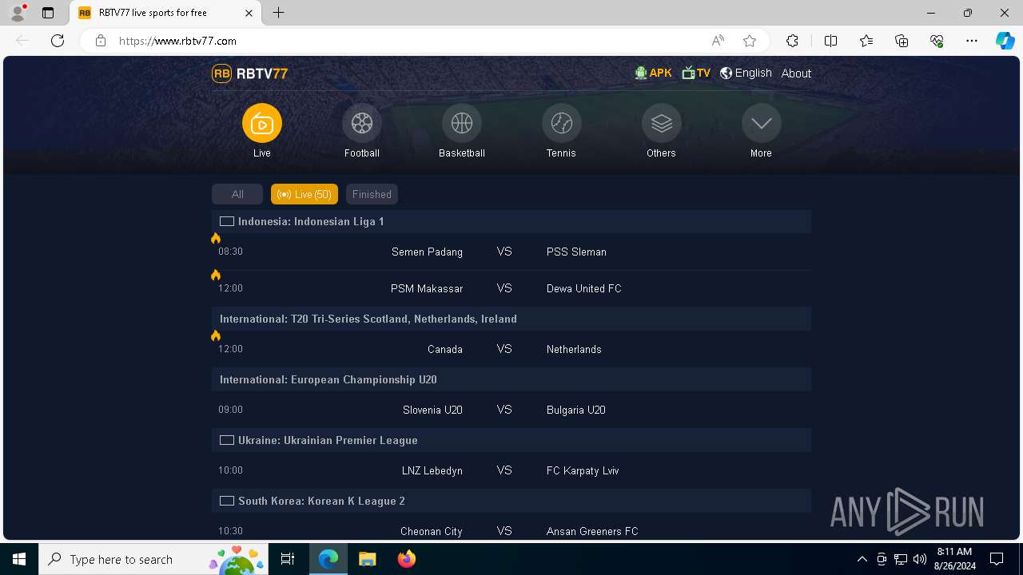Open Korean K League 2 header
The height and width of the screenshot is (575, 1023).
point(511,501)
